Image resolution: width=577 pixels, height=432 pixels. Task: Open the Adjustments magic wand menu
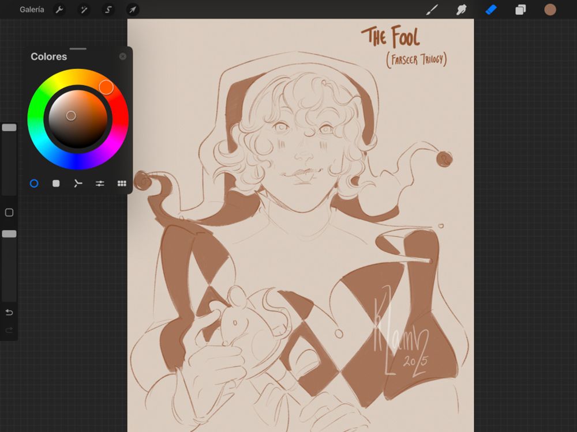pyautogui.click(x=84, y=10)
